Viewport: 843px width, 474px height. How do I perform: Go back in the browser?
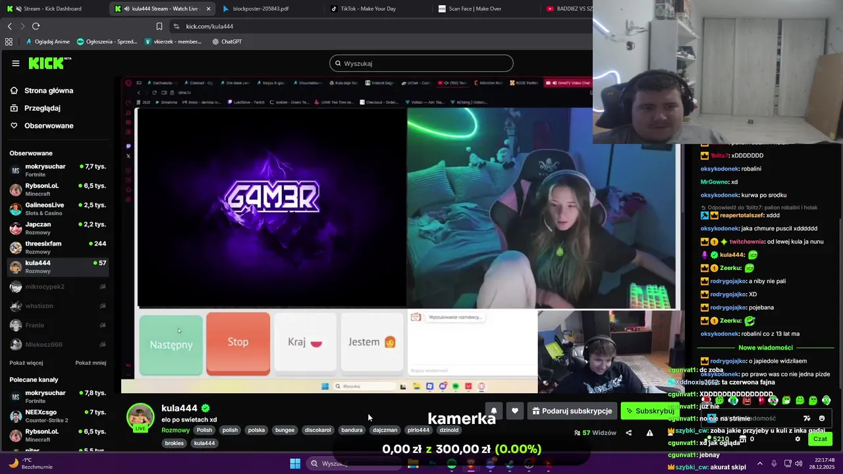[x=9, y=26]
